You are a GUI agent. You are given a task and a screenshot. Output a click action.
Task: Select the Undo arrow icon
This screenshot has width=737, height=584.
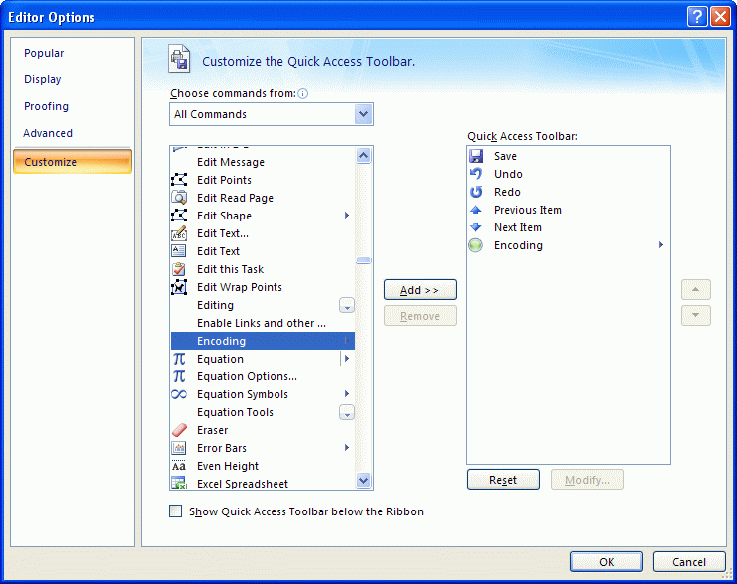click(476, 174)
